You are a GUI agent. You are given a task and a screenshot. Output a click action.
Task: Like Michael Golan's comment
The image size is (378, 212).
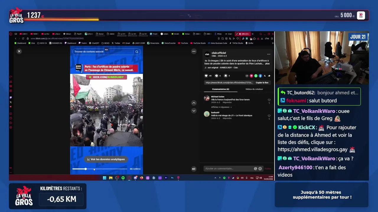point(269,100)
